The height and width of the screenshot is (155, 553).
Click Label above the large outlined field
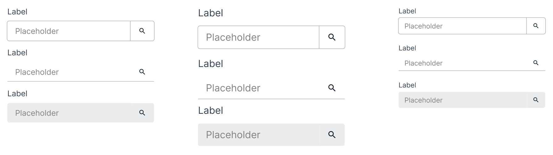coord(210,13)
